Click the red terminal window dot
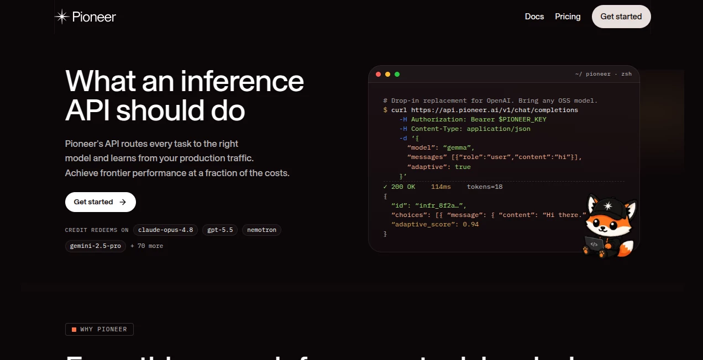The width and height of the screenshot is (703, 360). pyautogui.click(x=379, y=74)
